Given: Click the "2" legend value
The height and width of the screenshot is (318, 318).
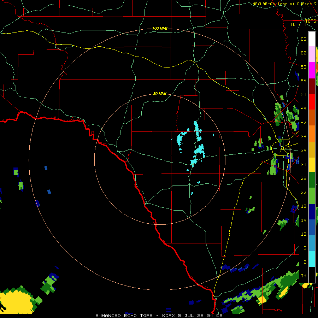Looking at the screenshot, I should 305,262.
